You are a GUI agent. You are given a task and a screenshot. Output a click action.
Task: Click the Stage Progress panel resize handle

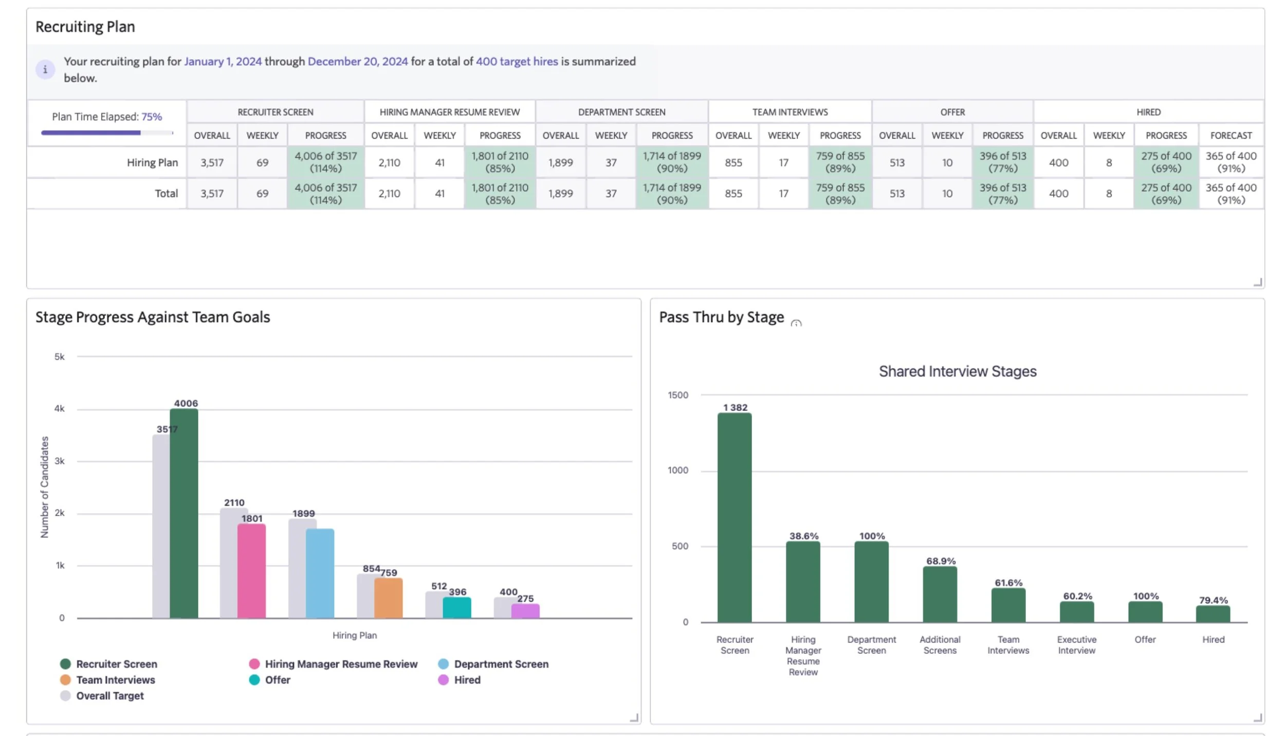(x=634, y=718)
